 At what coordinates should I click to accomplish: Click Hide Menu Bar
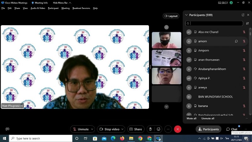pyautogui.click(x=62, y=3)
